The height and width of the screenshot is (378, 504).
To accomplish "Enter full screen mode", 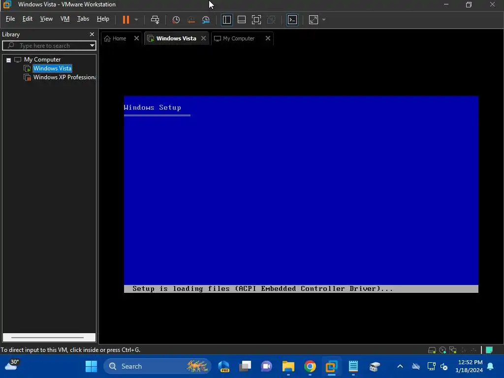I will (x=256, y=20).
